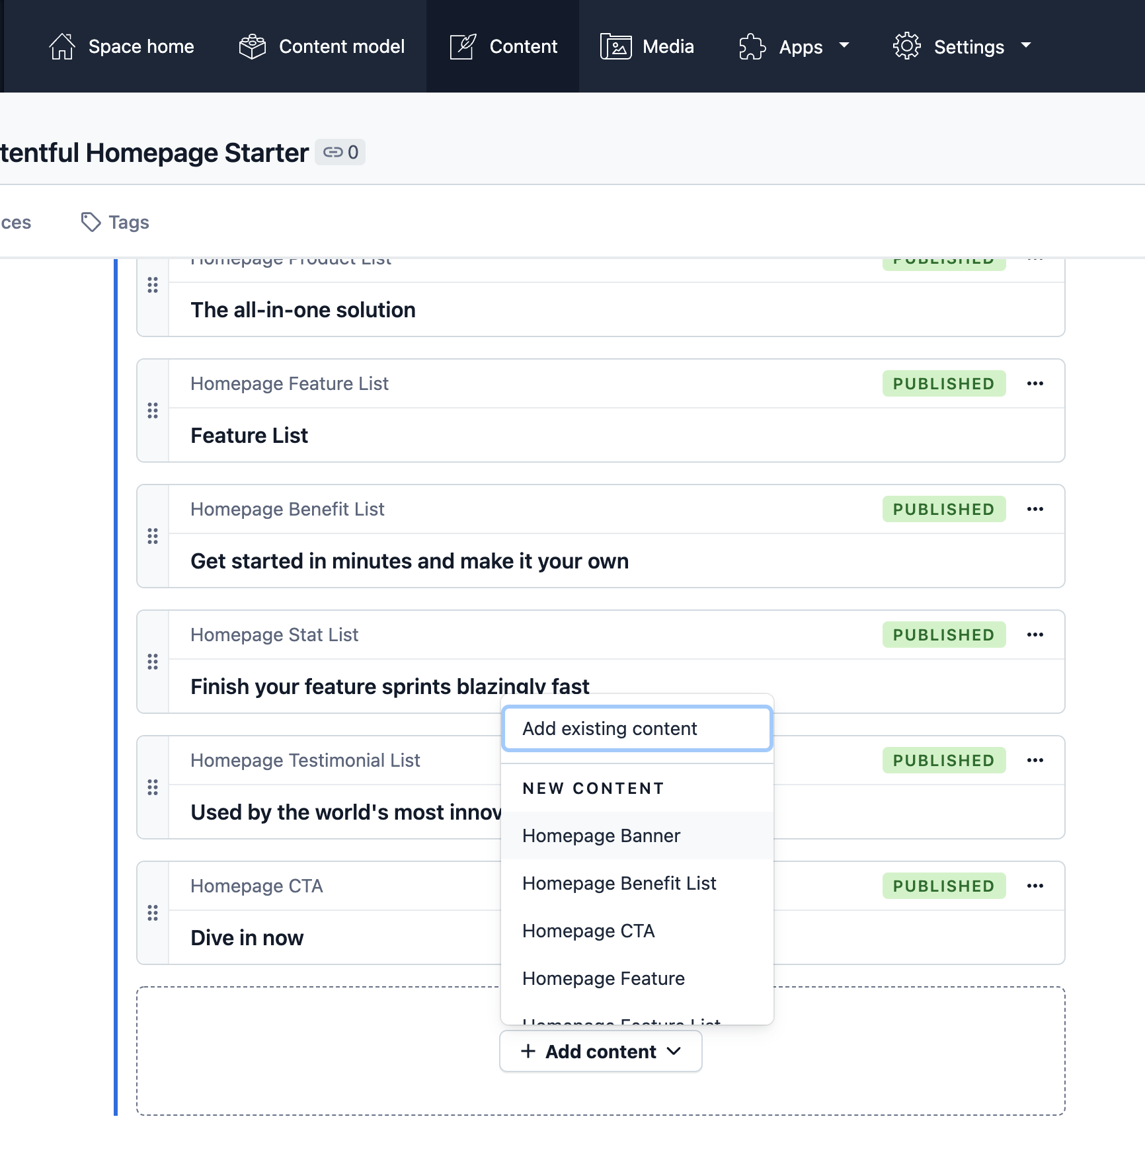Open Used by the world's most entry

coord(345,812)
